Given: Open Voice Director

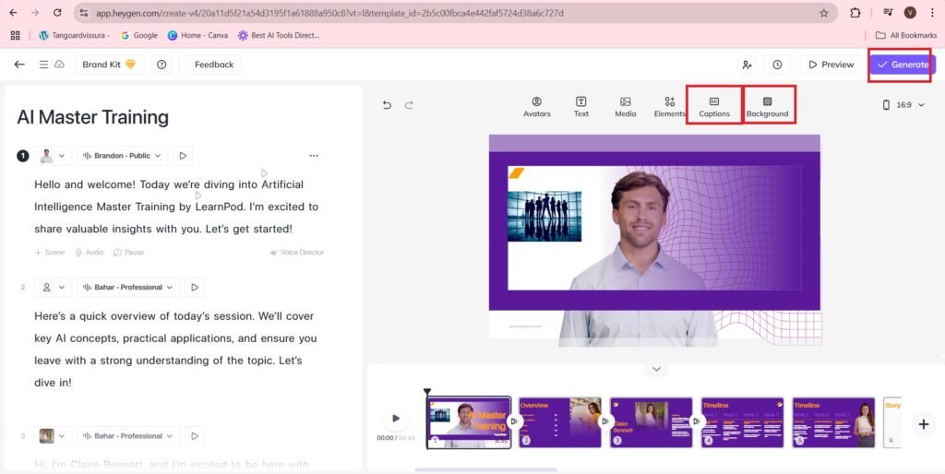Looking at the screenshot, I should [296, 253].
